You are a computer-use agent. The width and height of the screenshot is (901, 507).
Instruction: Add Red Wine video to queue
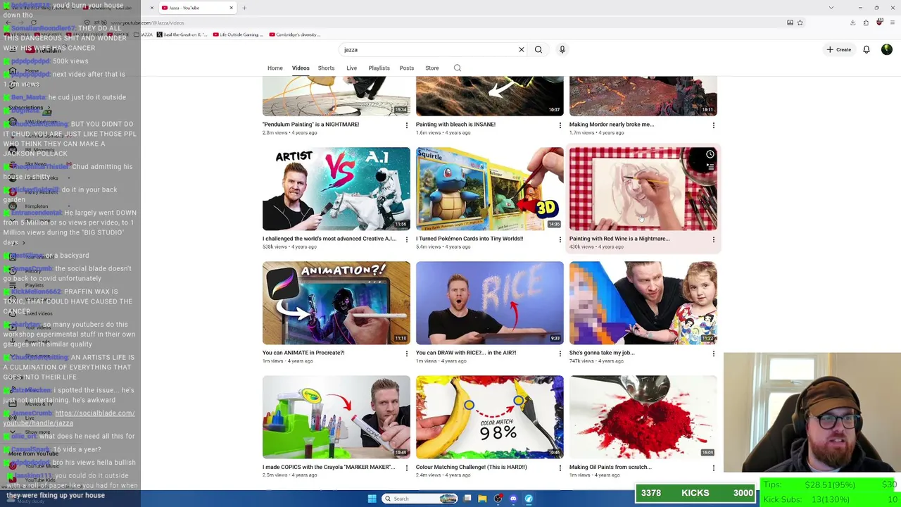tap(710, 167)
